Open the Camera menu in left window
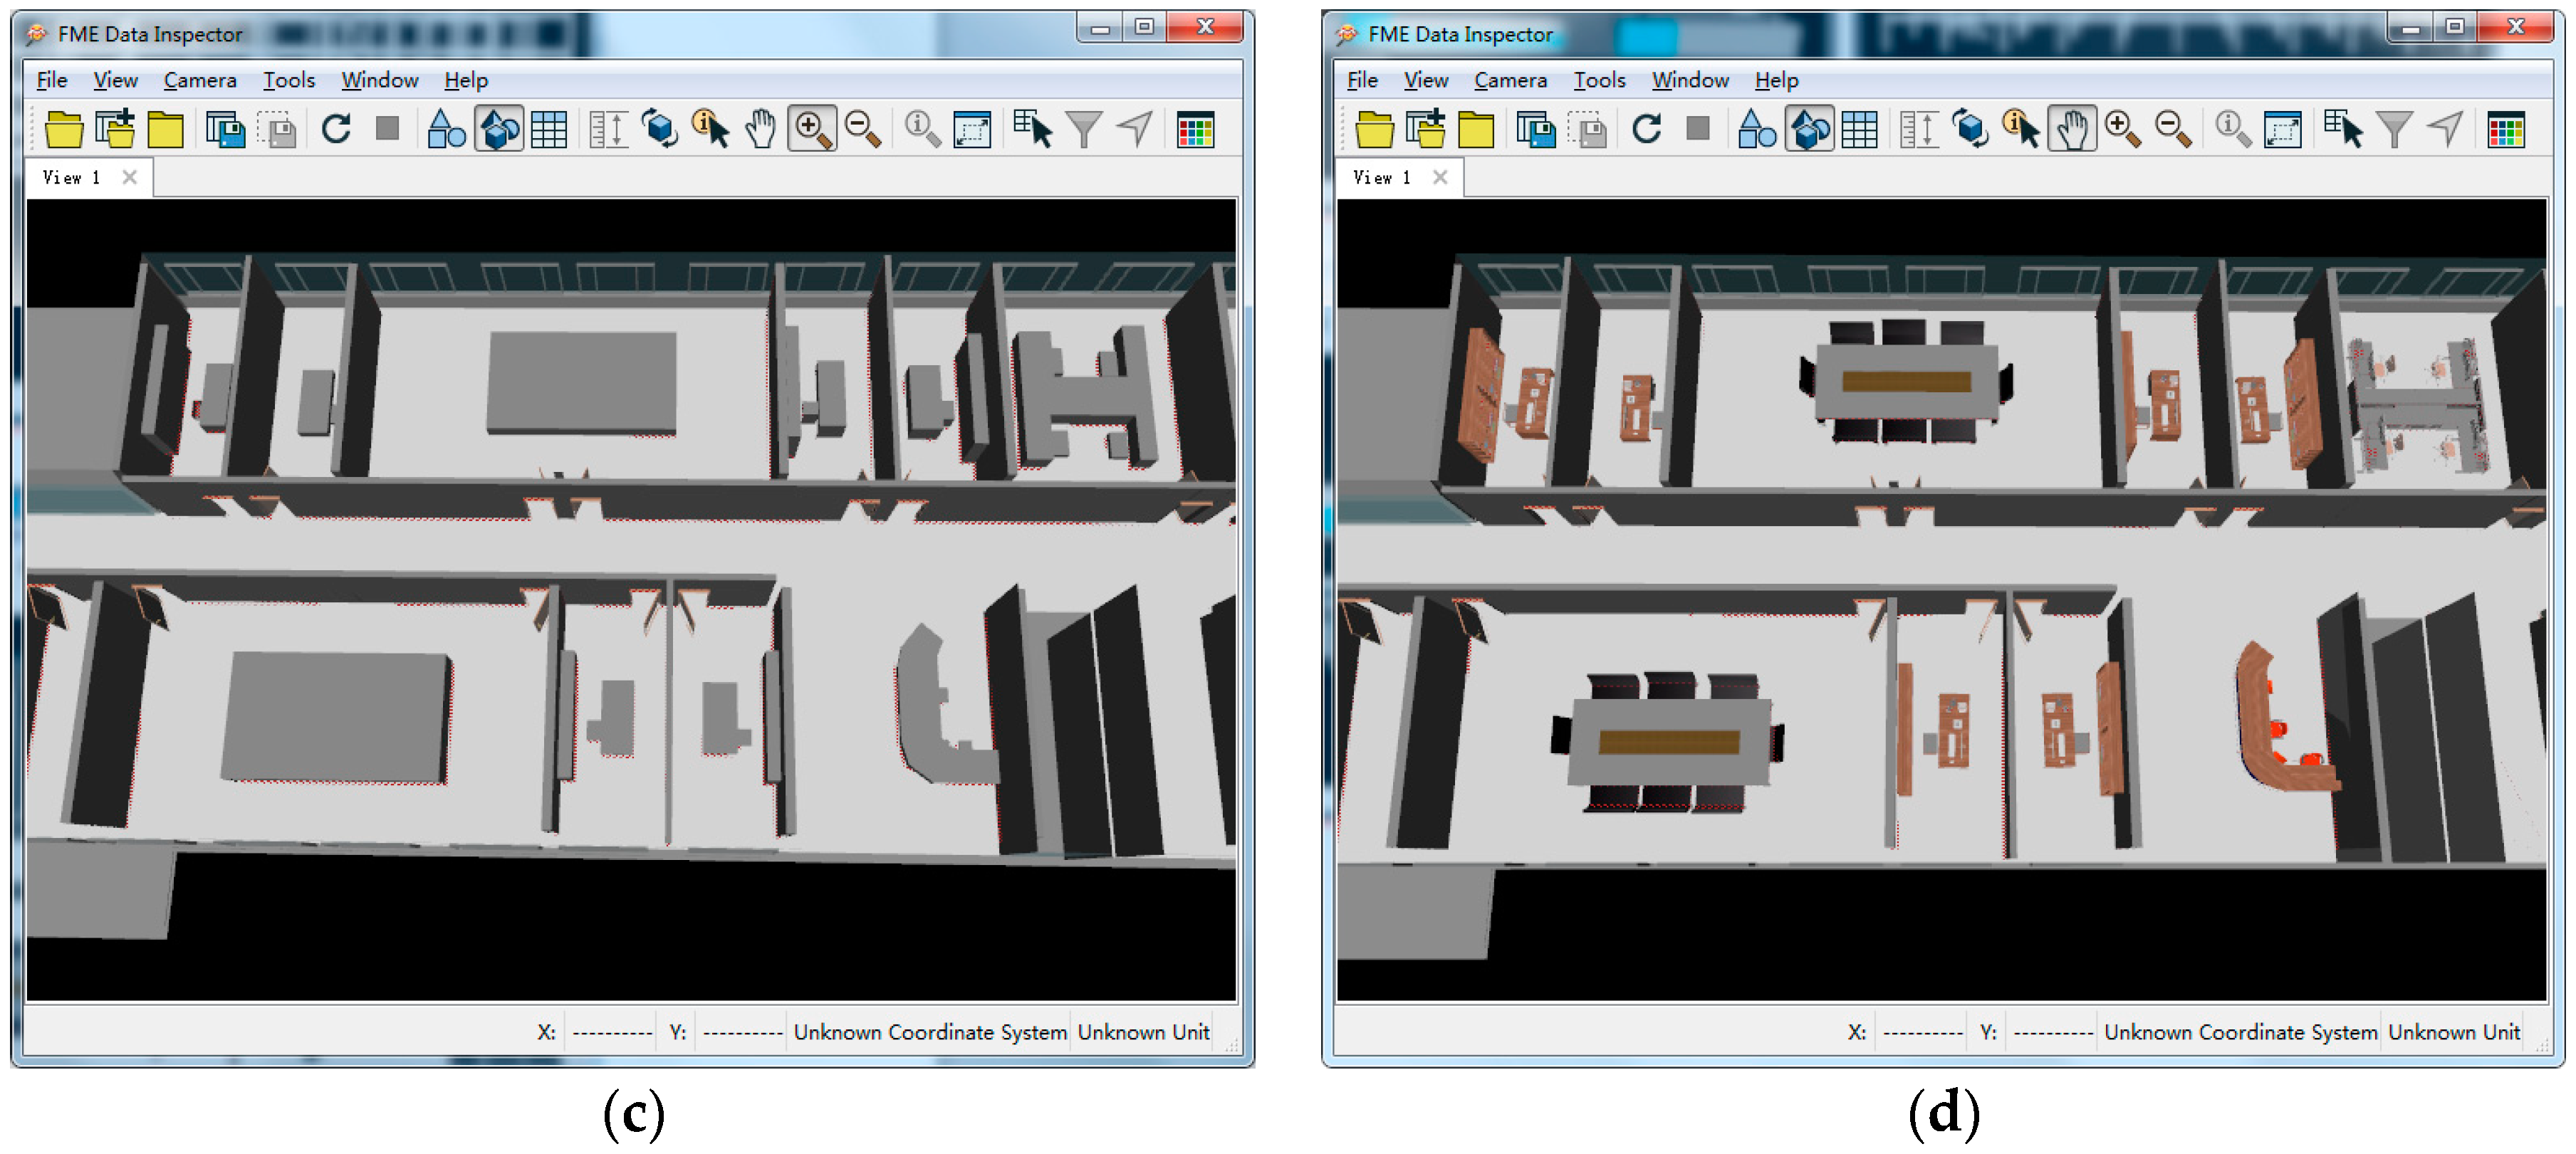The image size is (2576, 1154). point(200,80)
